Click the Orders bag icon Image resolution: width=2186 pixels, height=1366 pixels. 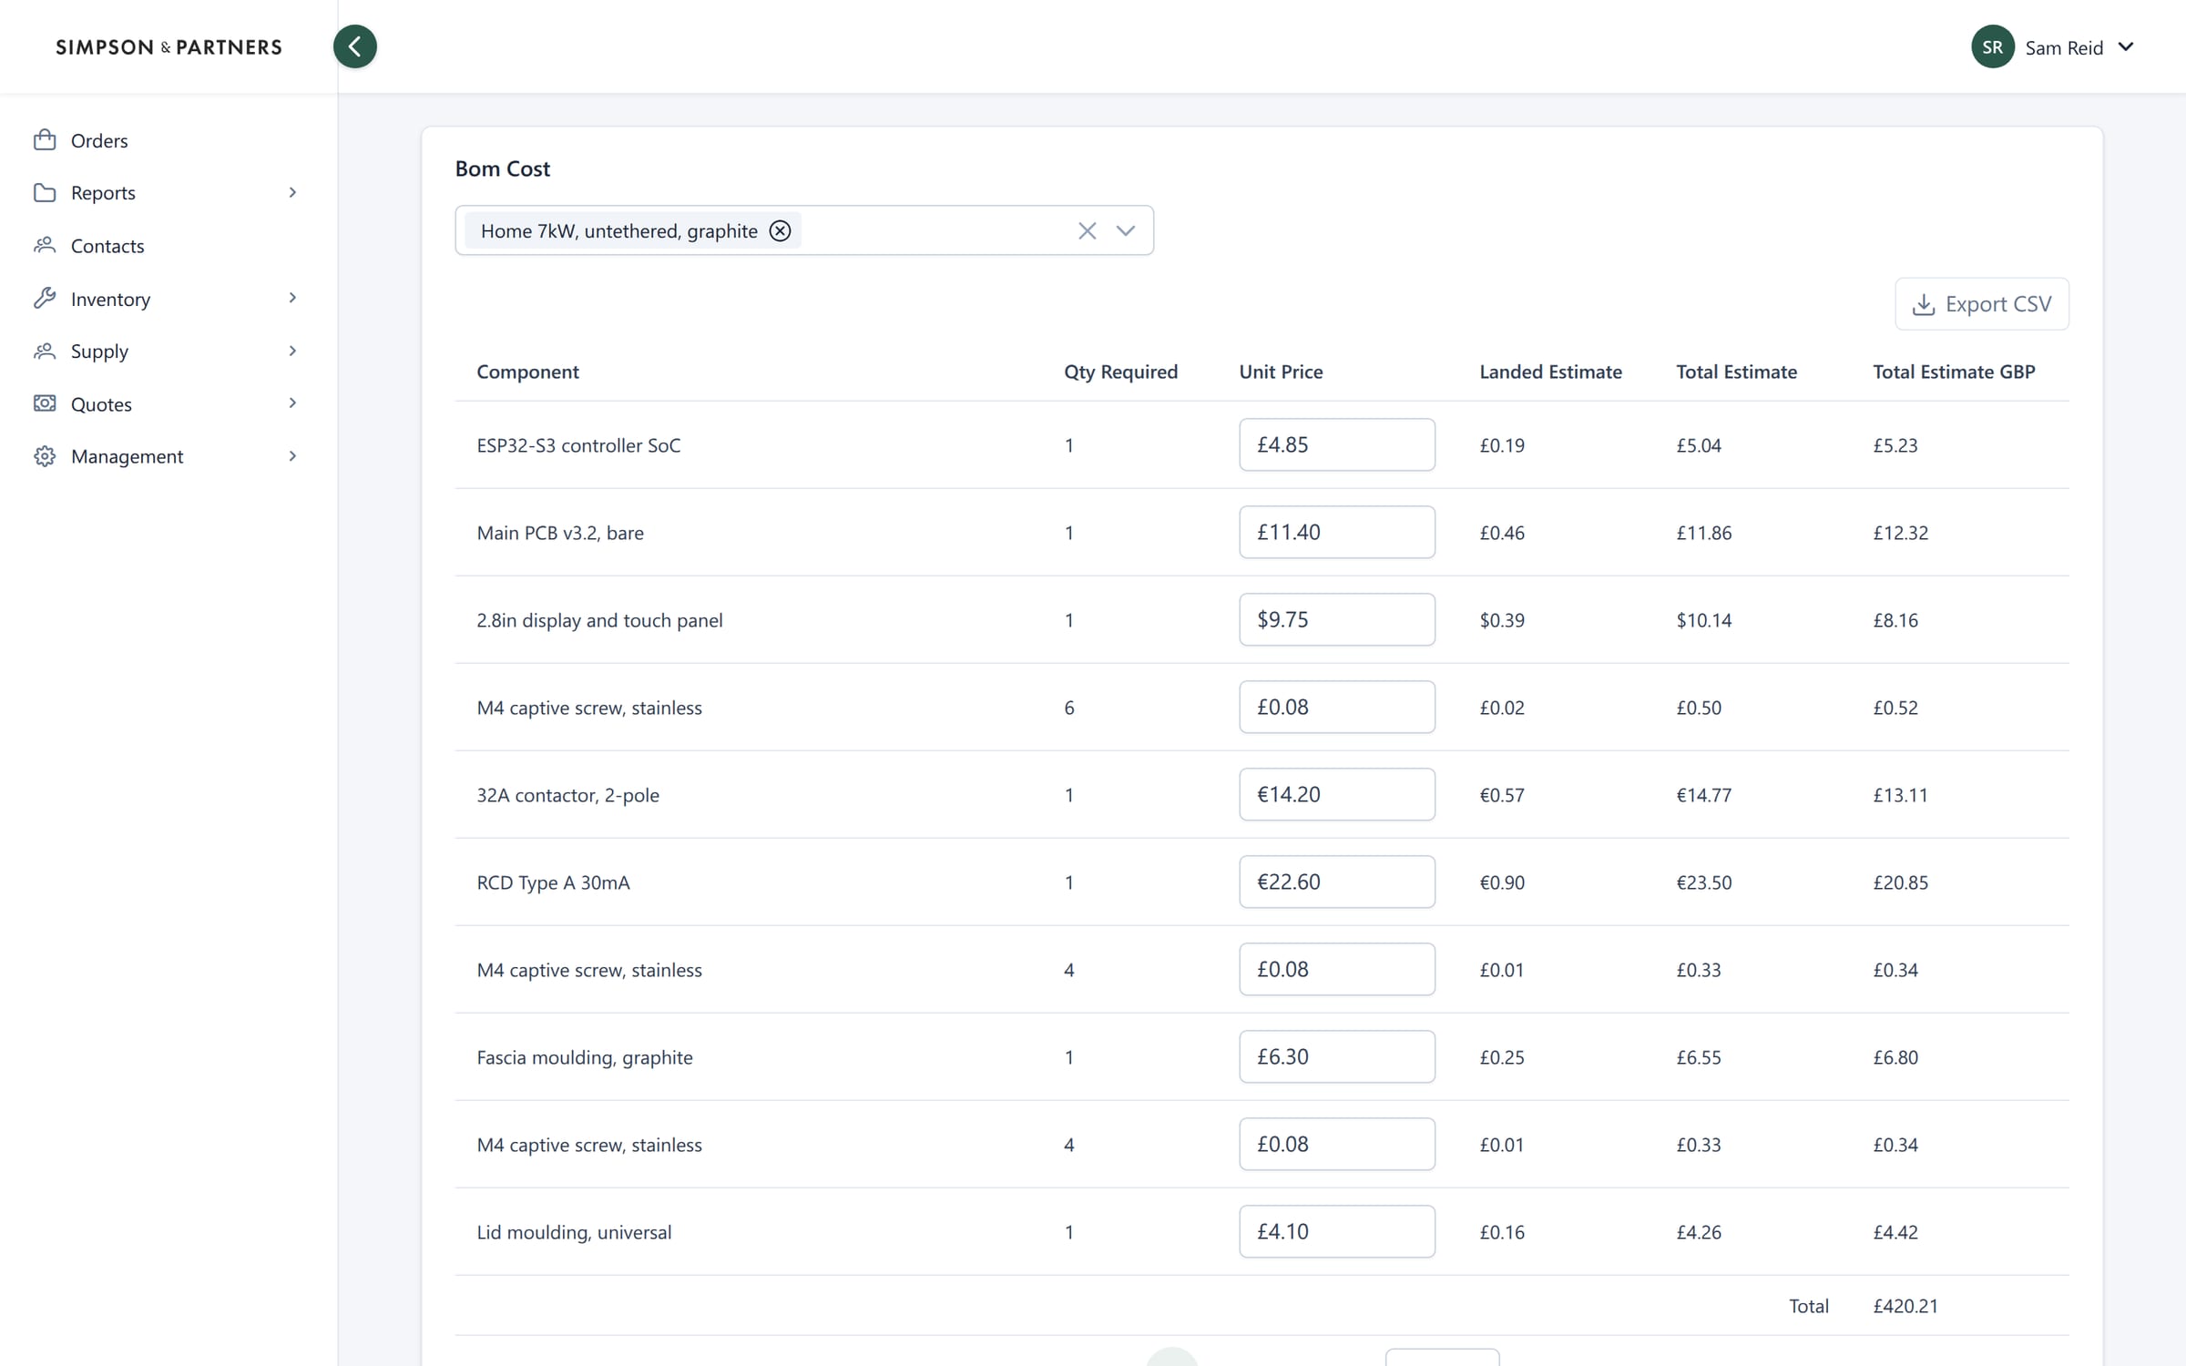pos(45,139)
